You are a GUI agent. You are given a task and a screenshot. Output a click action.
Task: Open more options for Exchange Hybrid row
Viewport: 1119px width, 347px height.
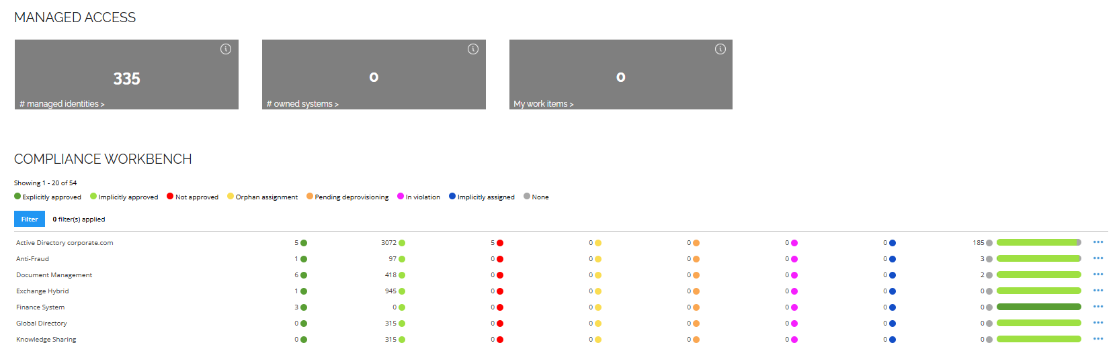[x=1098, y=291]
